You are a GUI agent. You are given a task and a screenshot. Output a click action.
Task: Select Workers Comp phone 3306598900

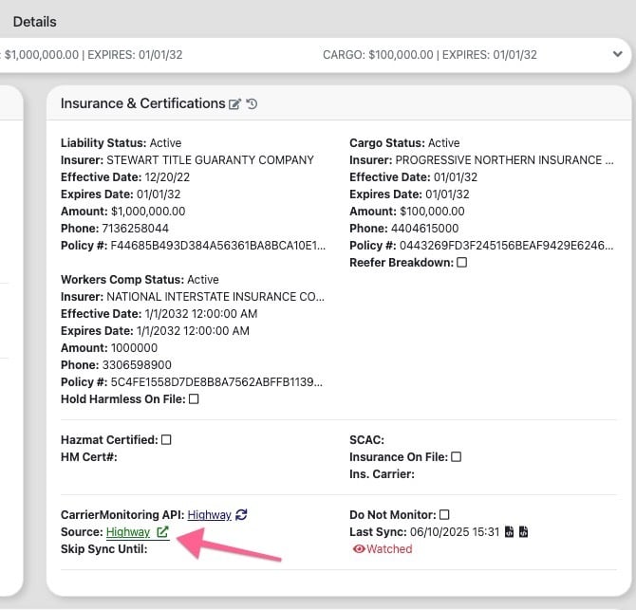coord(137,365)
